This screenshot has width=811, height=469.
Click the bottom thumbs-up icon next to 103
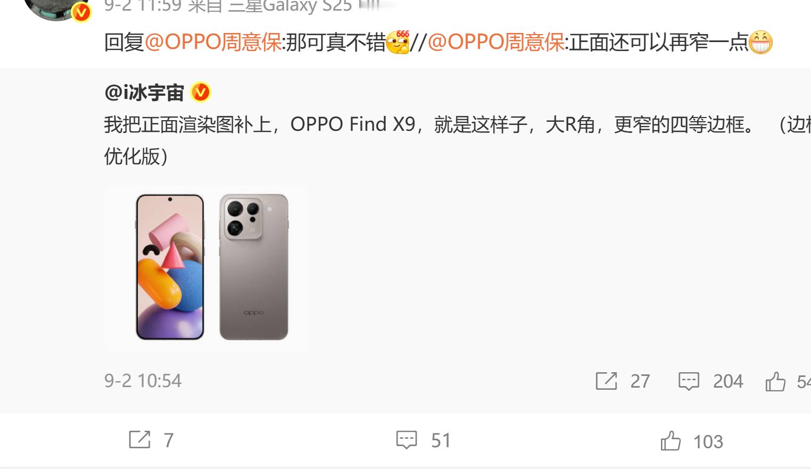(671, 441)
